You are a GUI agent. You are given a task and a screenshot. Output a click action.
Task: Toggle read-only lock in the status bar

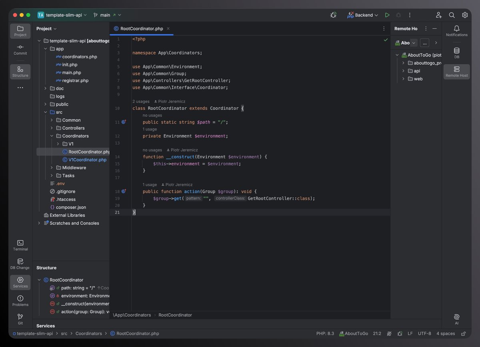(x=463, y=333)
